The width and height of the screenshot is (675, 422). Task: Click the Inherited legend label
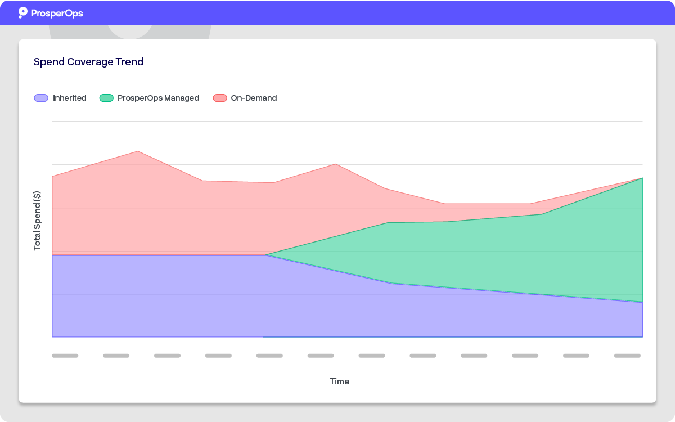69,98
